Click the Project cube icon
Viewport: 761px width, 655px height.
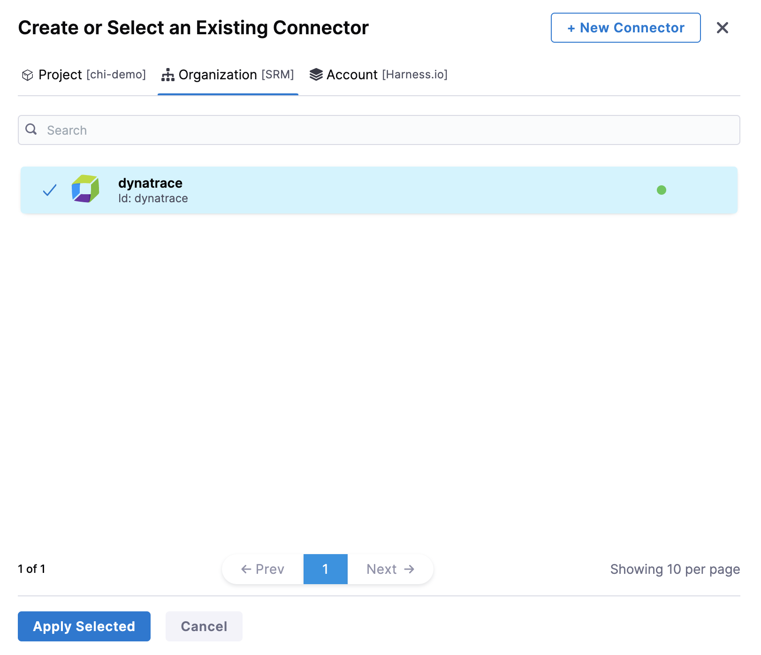28,75
